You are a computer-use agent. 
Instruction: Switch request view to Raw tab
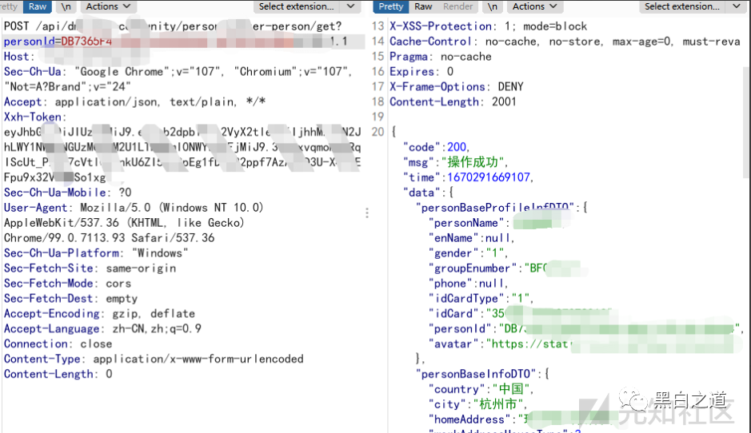pos(37,6)
